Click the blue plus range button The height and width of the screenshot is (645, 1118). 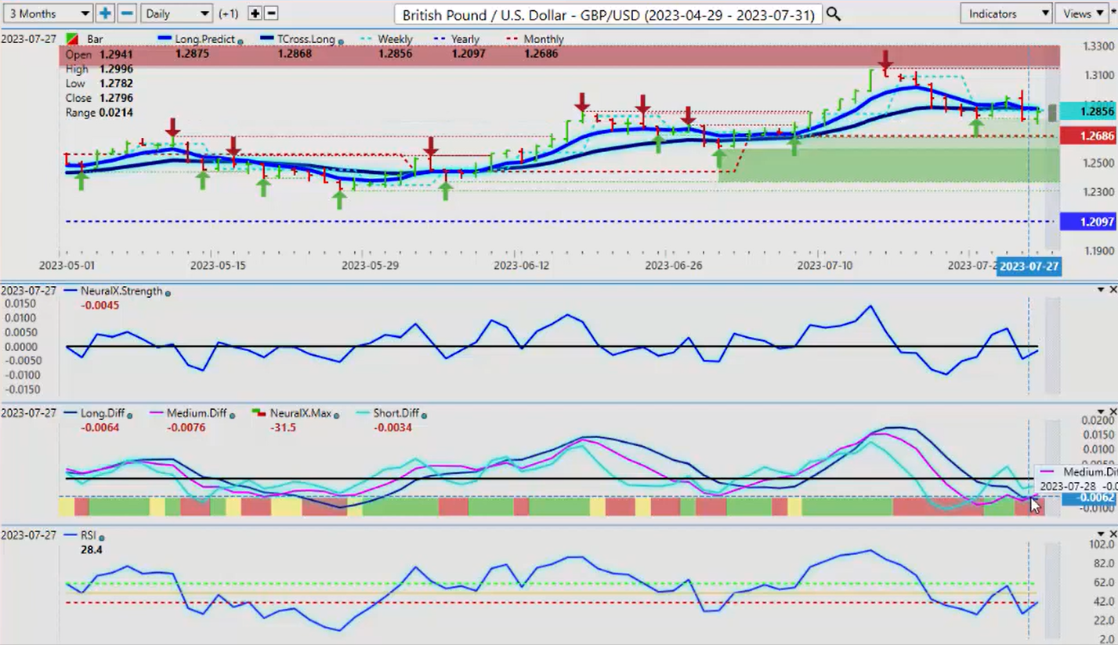tap(106, 13)
